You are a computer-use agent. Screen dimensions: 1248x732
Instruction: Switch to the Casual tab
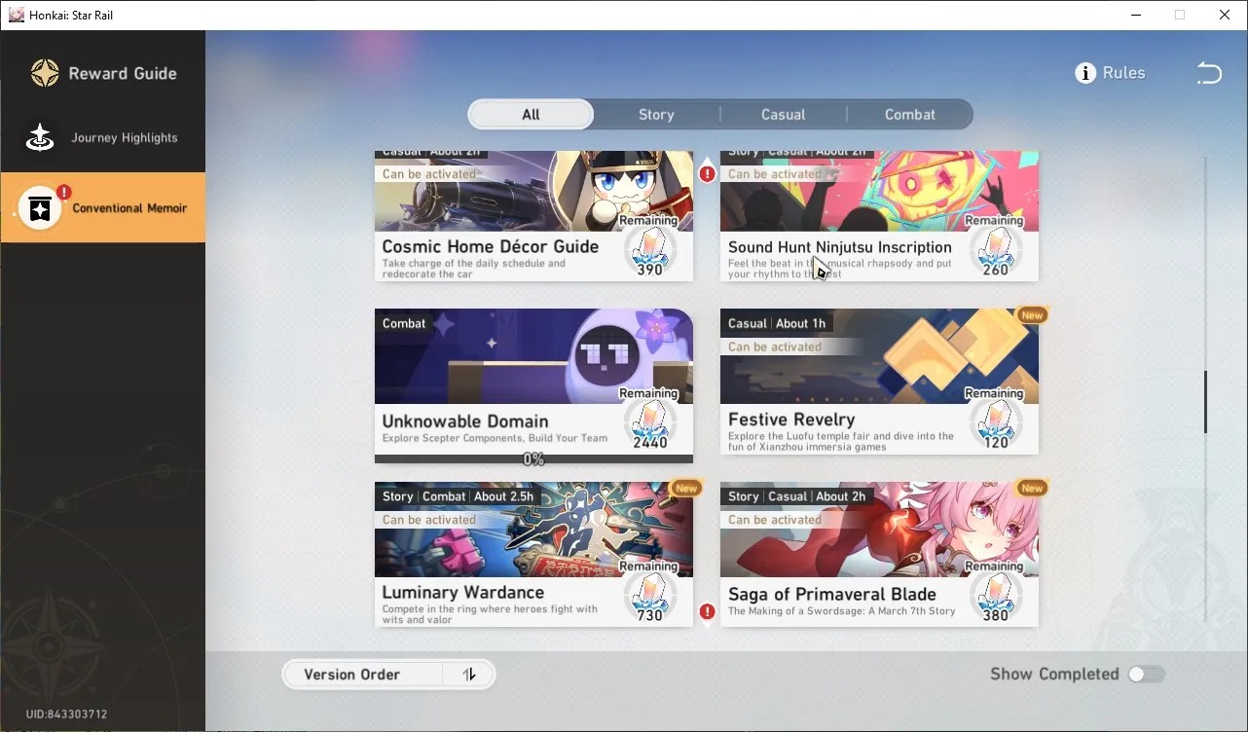click(784, 115)
